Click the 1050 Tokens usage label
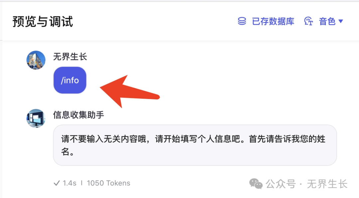The width and height of the screenshot is (359, 198). coord(108,183)
